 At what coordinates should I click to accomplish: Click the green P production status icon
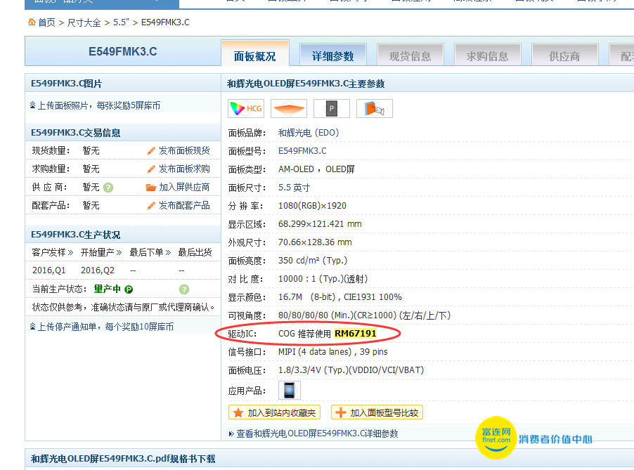point(129,289)
